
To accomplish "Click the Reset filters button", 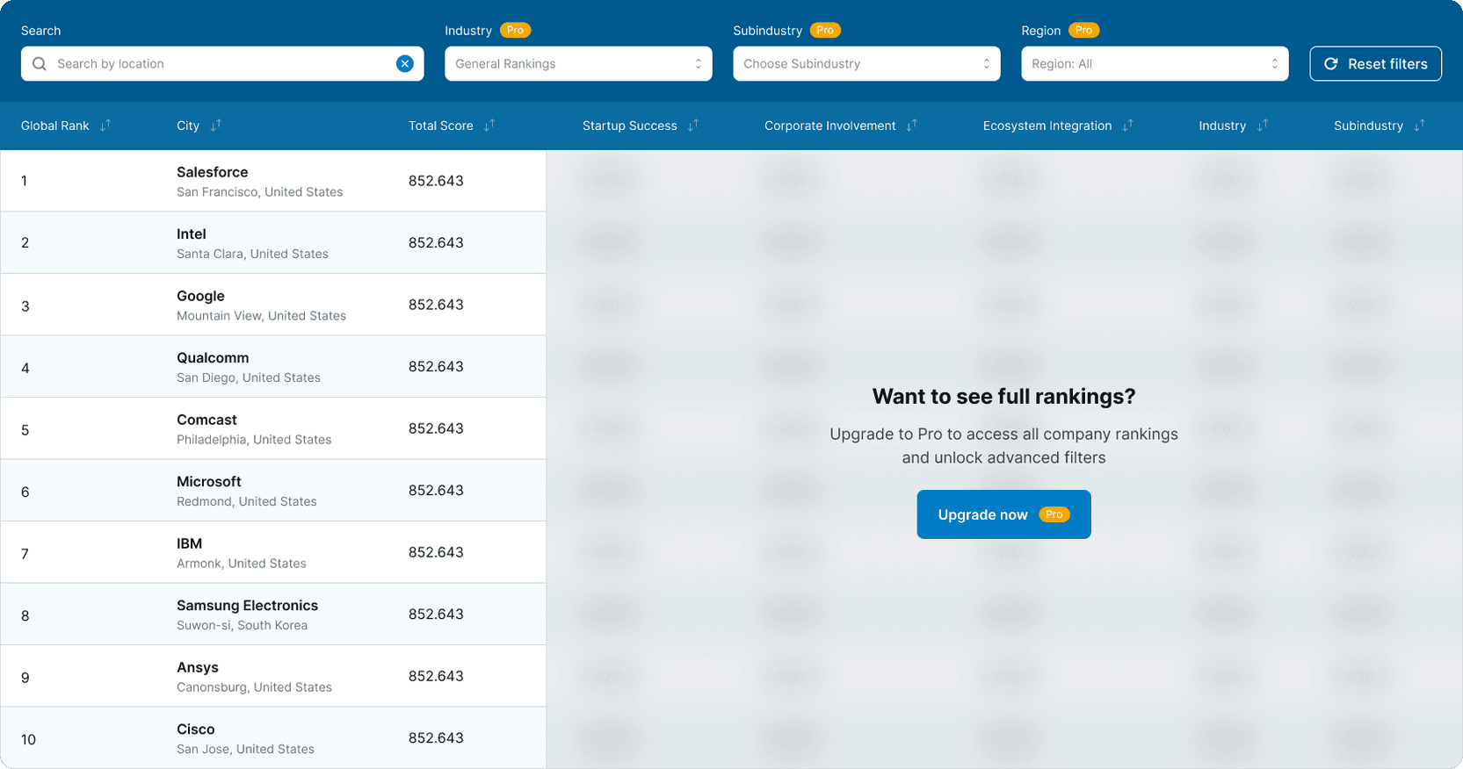I will tap(1375, 63).
